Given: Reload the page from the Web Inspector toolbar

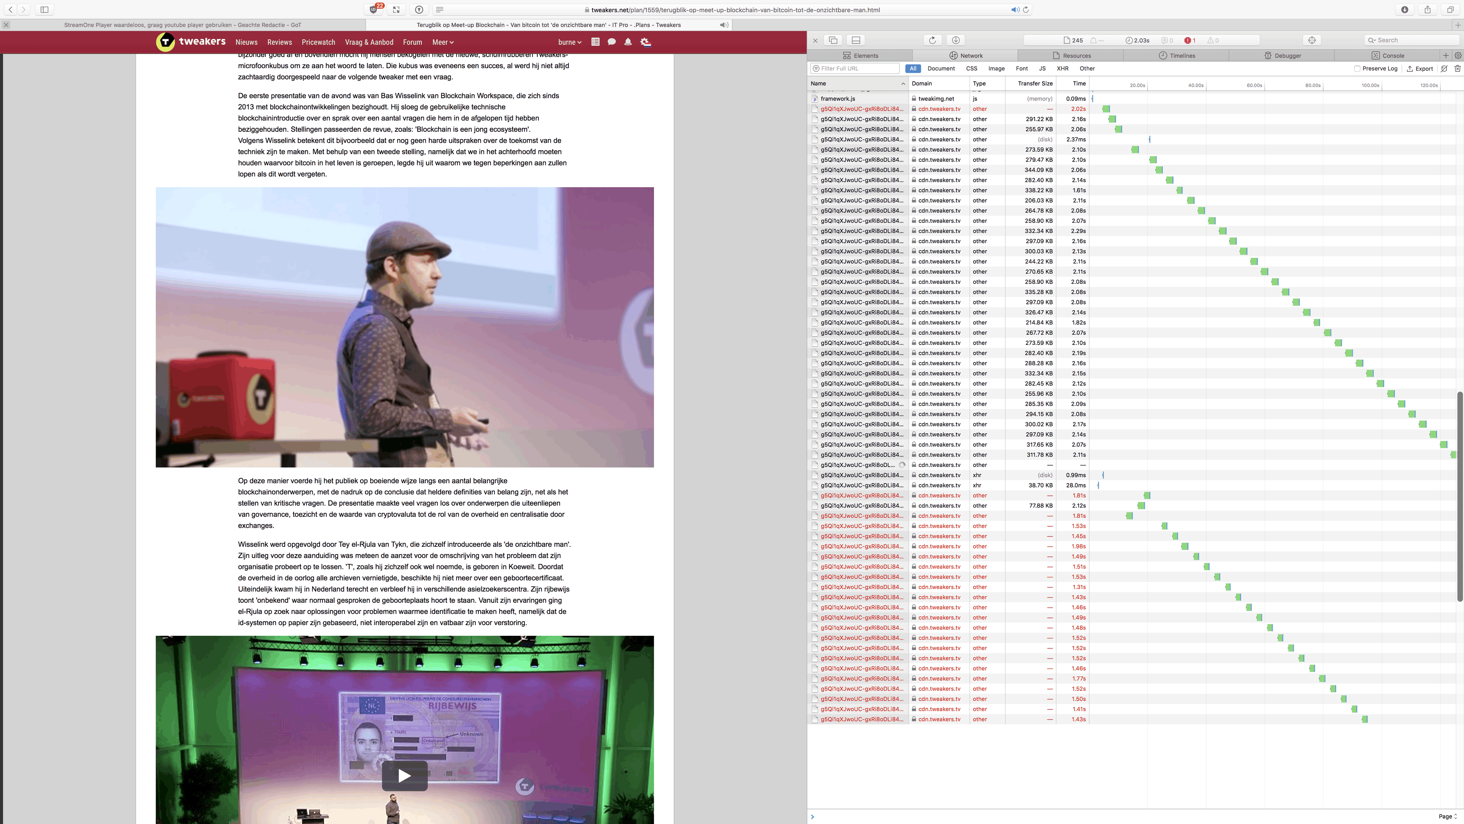Looking at the screenshot, I should click(932, 40).
